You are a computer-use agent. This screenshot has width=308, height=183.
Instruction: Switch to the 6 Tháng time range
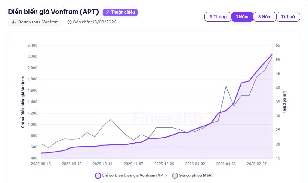tap(218, 17)
